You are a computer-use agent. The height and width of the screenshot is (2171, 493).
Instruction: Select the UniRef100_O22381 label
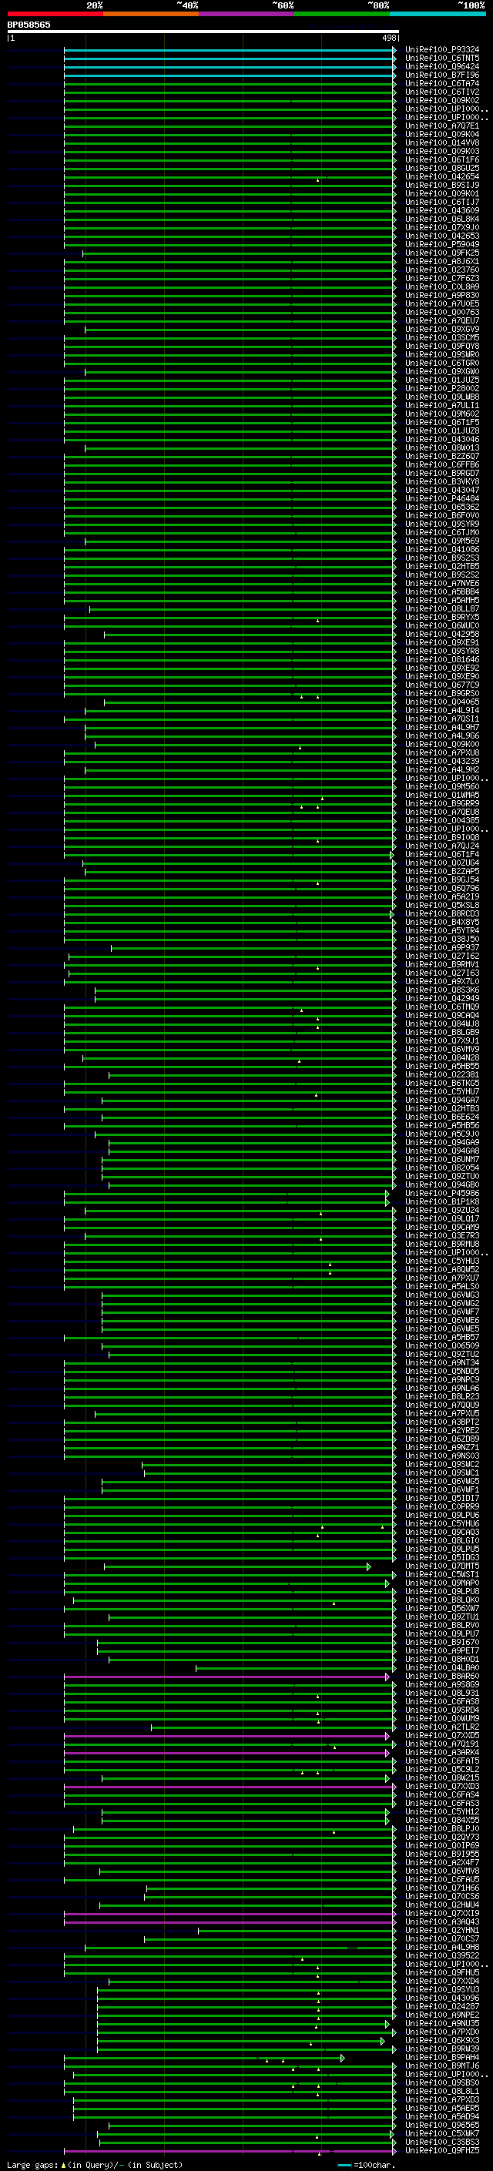pos(442,1074)
